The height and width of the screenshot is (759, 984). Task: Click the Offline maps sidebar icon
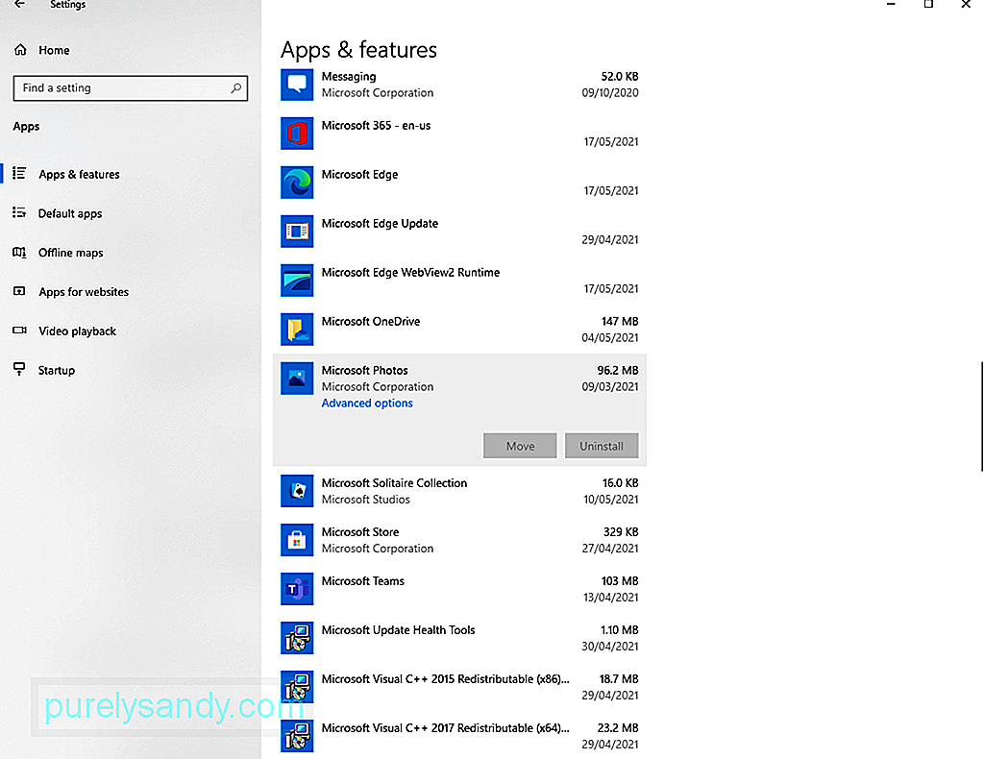point(19,252)
